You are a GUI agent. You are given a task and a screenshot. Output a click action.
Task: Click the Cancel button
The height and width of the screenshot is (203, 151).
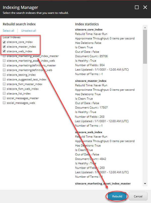[138, 196]
